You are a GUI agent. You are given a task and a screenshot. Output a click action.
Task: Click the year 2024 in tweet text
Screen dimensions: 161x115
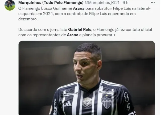click(48, 14)
